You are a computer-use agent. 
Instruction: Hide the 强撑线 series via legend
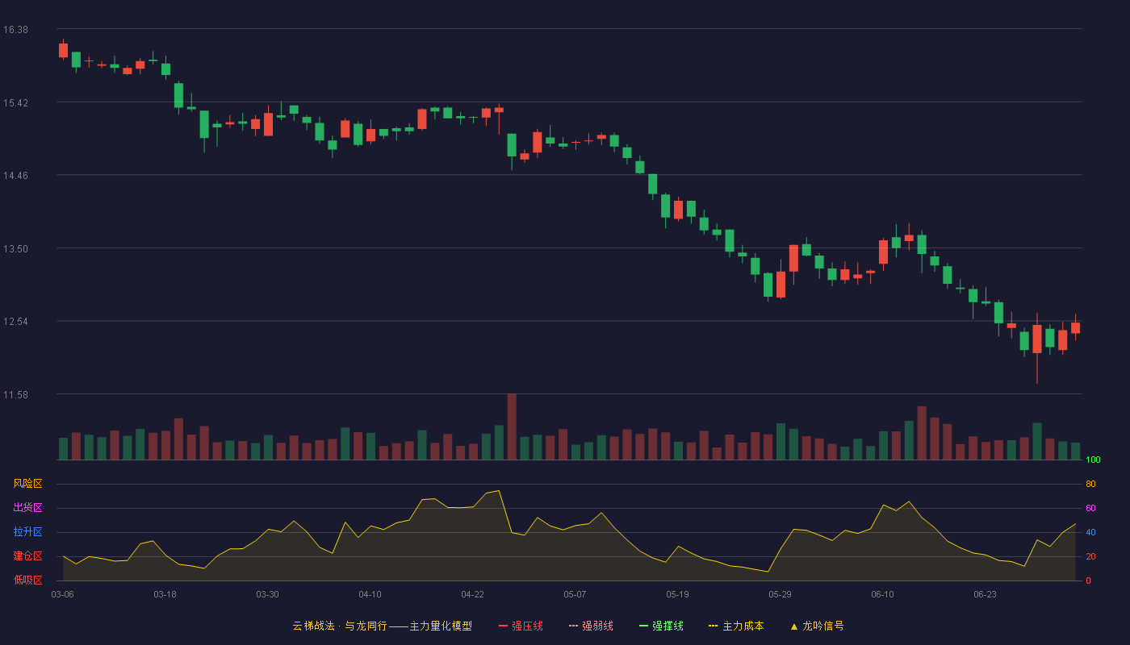661,626
